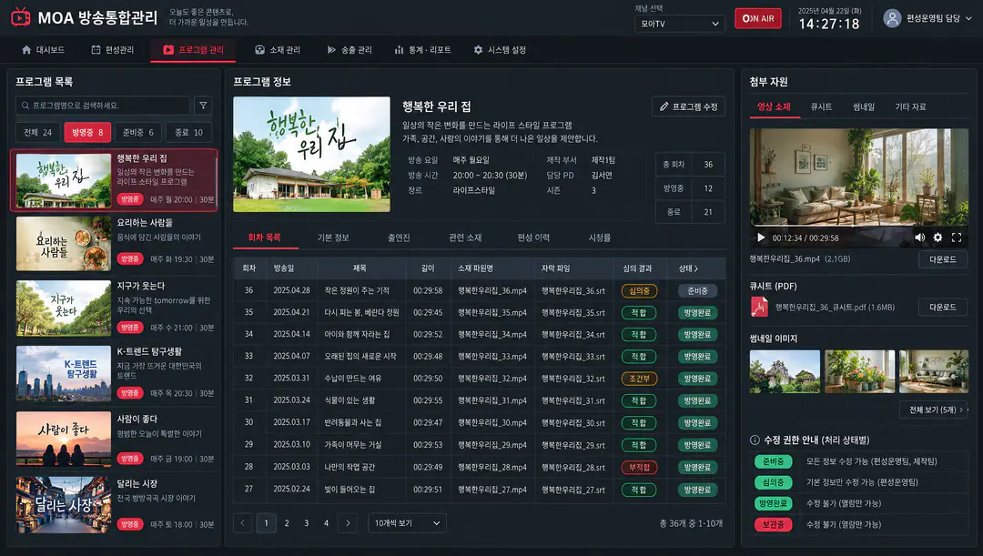The height and width of the screenshot is (556, 983).
Task: Switch to the 관련 소재 tab
Action: click(x=465, y=238)
